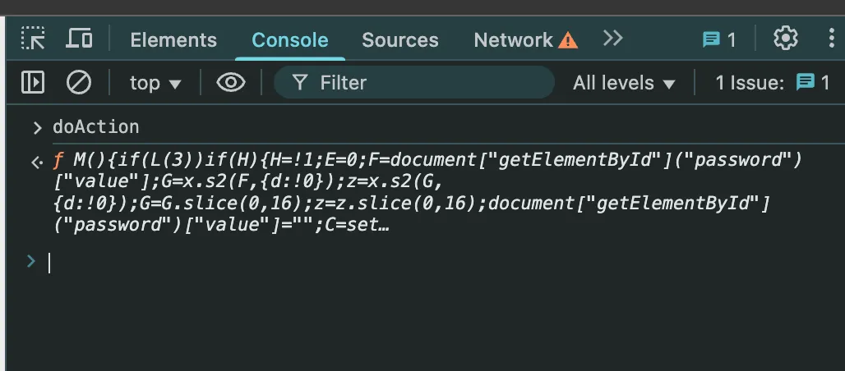Viewport: 845px width, 371px height.
Task: Open the Network panel tab
Action: click(x=513, y=40)
